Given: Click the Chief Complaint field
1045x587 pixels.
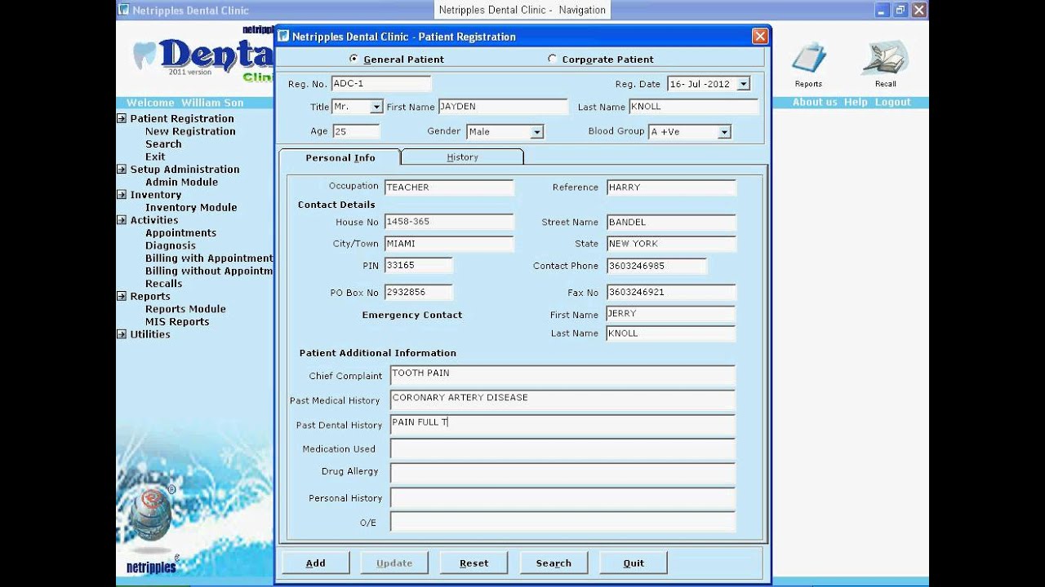Looking at the screenshot, I should coord(563,375).
